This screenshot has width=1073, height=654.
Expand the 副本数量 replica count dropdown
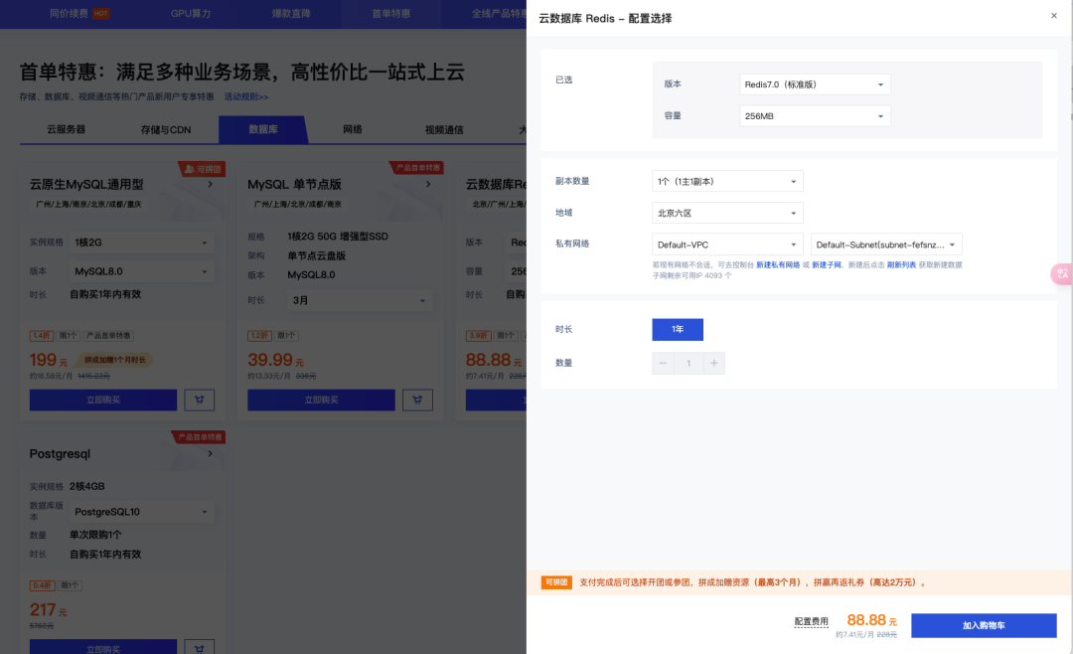click(x=727, y=182)
